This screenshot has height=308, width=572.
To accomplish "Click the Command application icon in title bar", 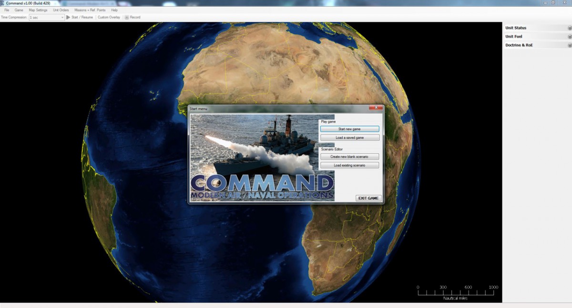I will tap(3, 2).
